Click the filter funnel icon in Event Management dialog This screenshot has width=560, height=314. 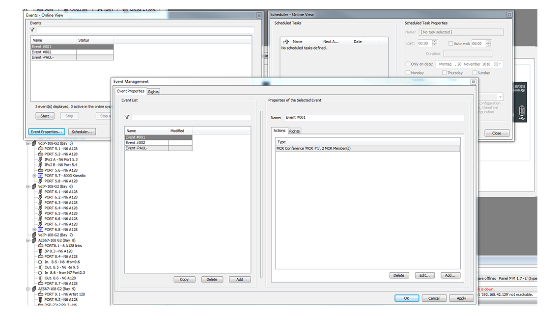click(x=127, y=117)
